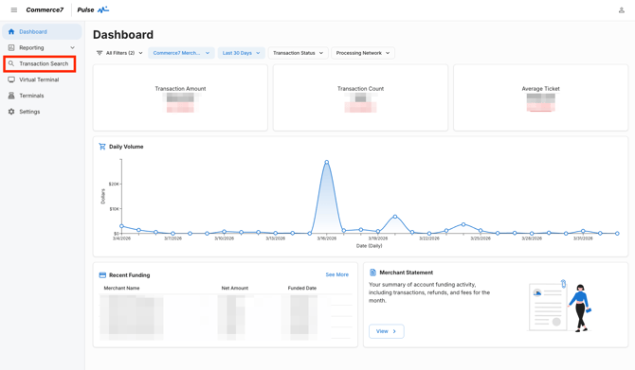Open the hamburger menu icon
This screenshot has height=370, width=635.
point(14,9)
